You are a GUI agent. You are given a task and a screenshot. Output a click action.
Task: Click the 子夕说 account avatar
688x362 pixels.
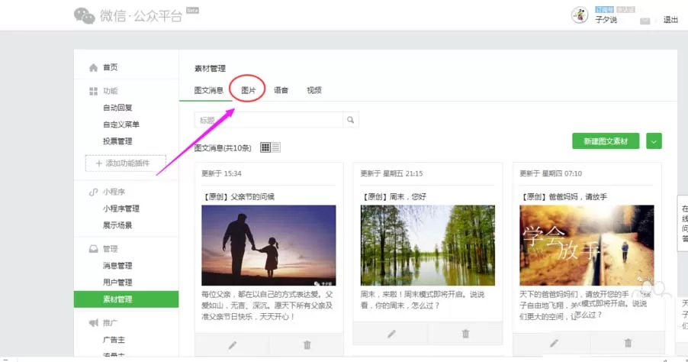[579, 15]
